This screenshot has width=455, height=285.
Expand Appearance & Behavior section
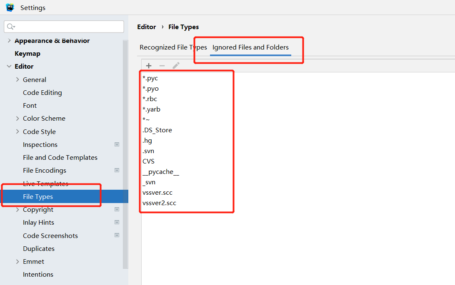coord(9,40)
